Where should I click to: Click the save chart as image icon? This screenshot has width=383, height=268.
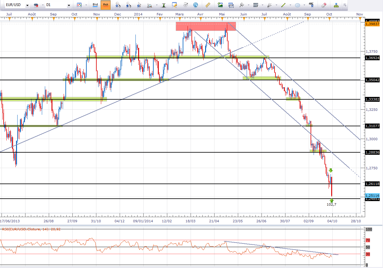[220, 5]
